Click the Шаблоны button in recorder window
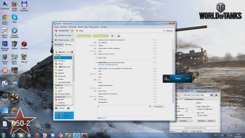The image size is (245, 138). (x=211, y=121)
